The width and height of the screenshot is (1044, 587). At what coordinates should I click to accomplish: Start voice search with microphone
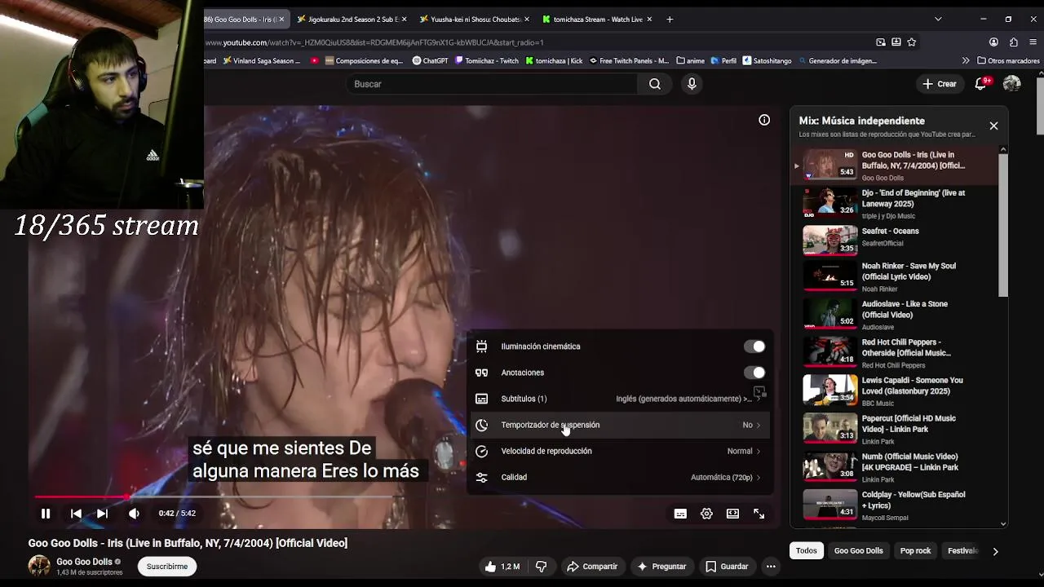point(692,84)
